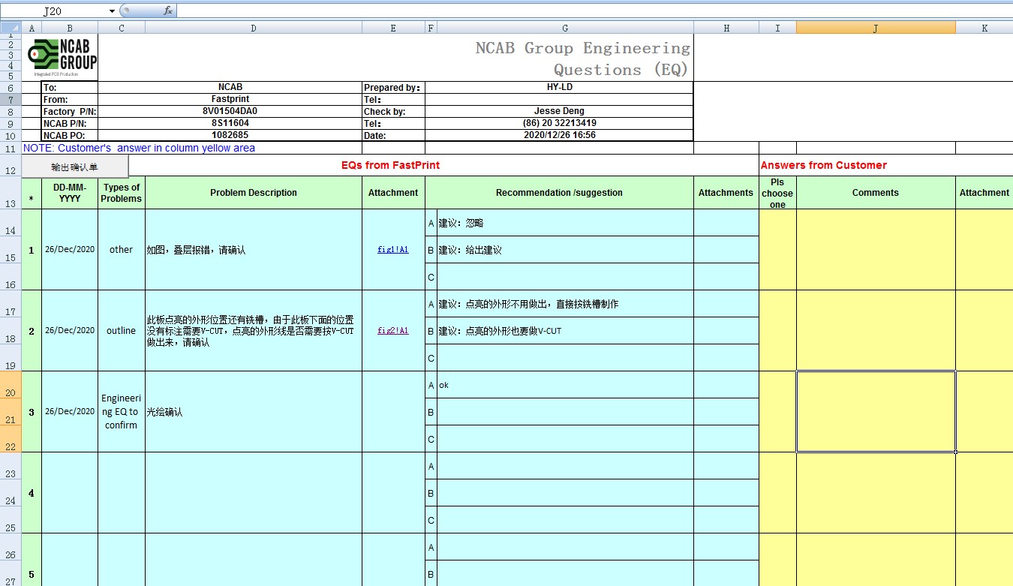Select column B header
Image resolution: width=1013 pixels, height=586 pixels.
click(x=70, y=28)
